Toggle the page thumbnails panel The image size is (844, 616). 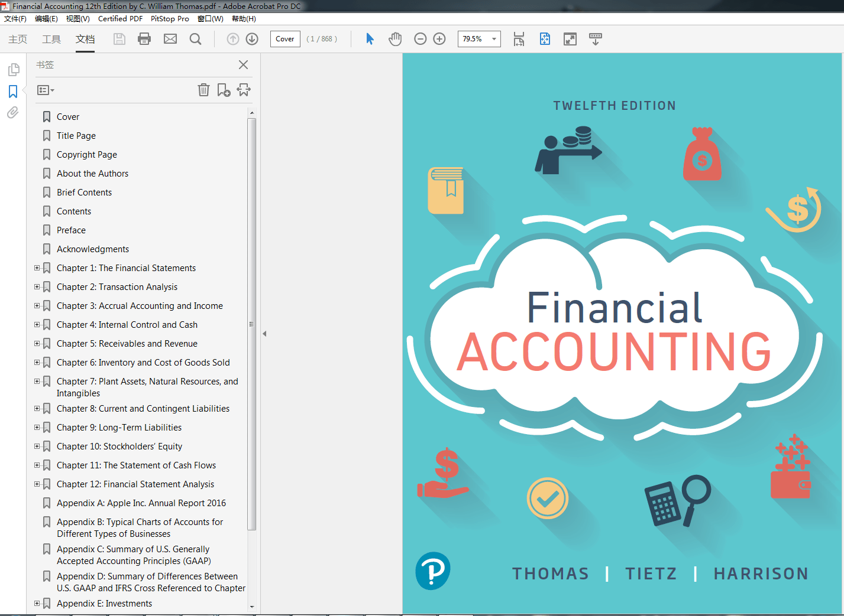tap(13, 70)
